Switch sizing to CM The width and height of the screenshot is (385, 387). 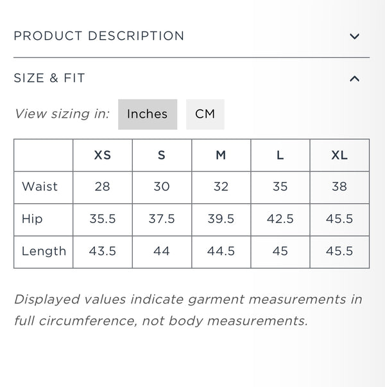click(205, 114)
